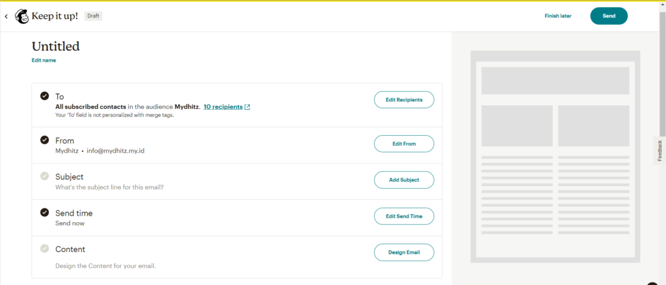Viewport: 666px width, 285px height.
Task: Open external link icon beside 10 recipients
Action: click(247, 107)
